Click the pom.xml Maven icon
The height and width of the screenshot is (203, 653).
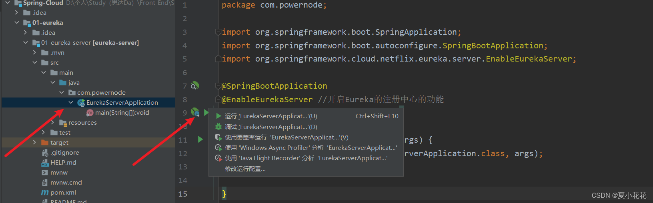[45, 193]
